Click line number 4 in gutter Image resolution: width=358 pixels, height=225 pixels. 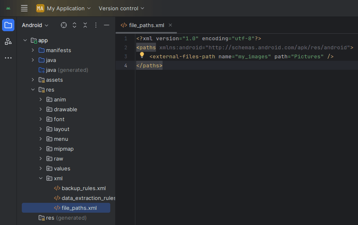[126, 66]
